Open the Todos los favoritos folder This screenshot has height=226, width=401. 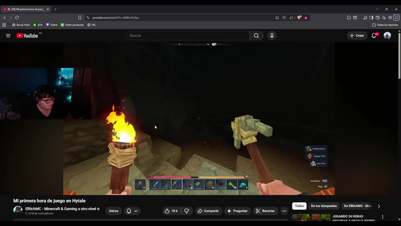pos(385,25)
